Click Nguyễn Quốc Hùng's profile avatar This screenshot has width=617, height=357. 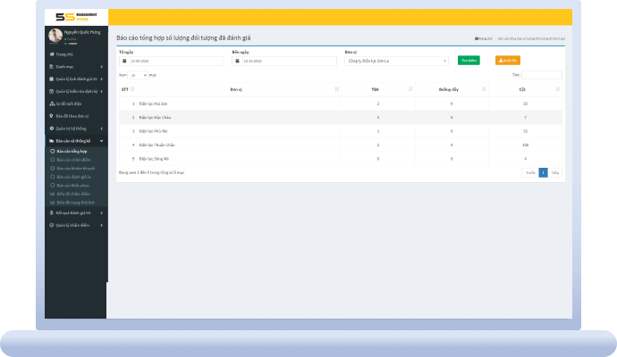55,36
